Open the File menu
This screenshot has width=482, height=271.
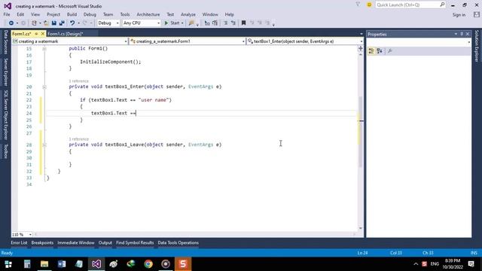(7, 14)
